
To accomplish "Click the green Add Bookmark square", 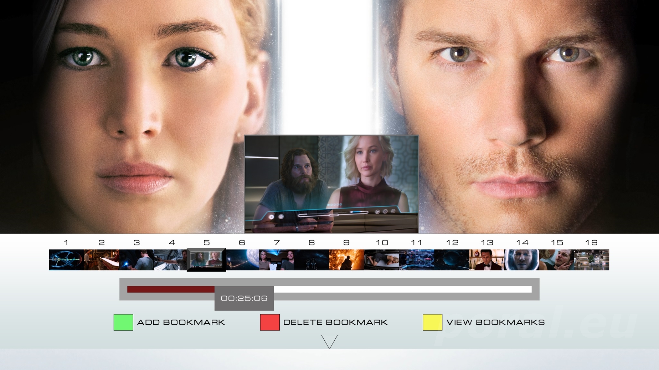I will pyautogui.click(x=123, y=322).
